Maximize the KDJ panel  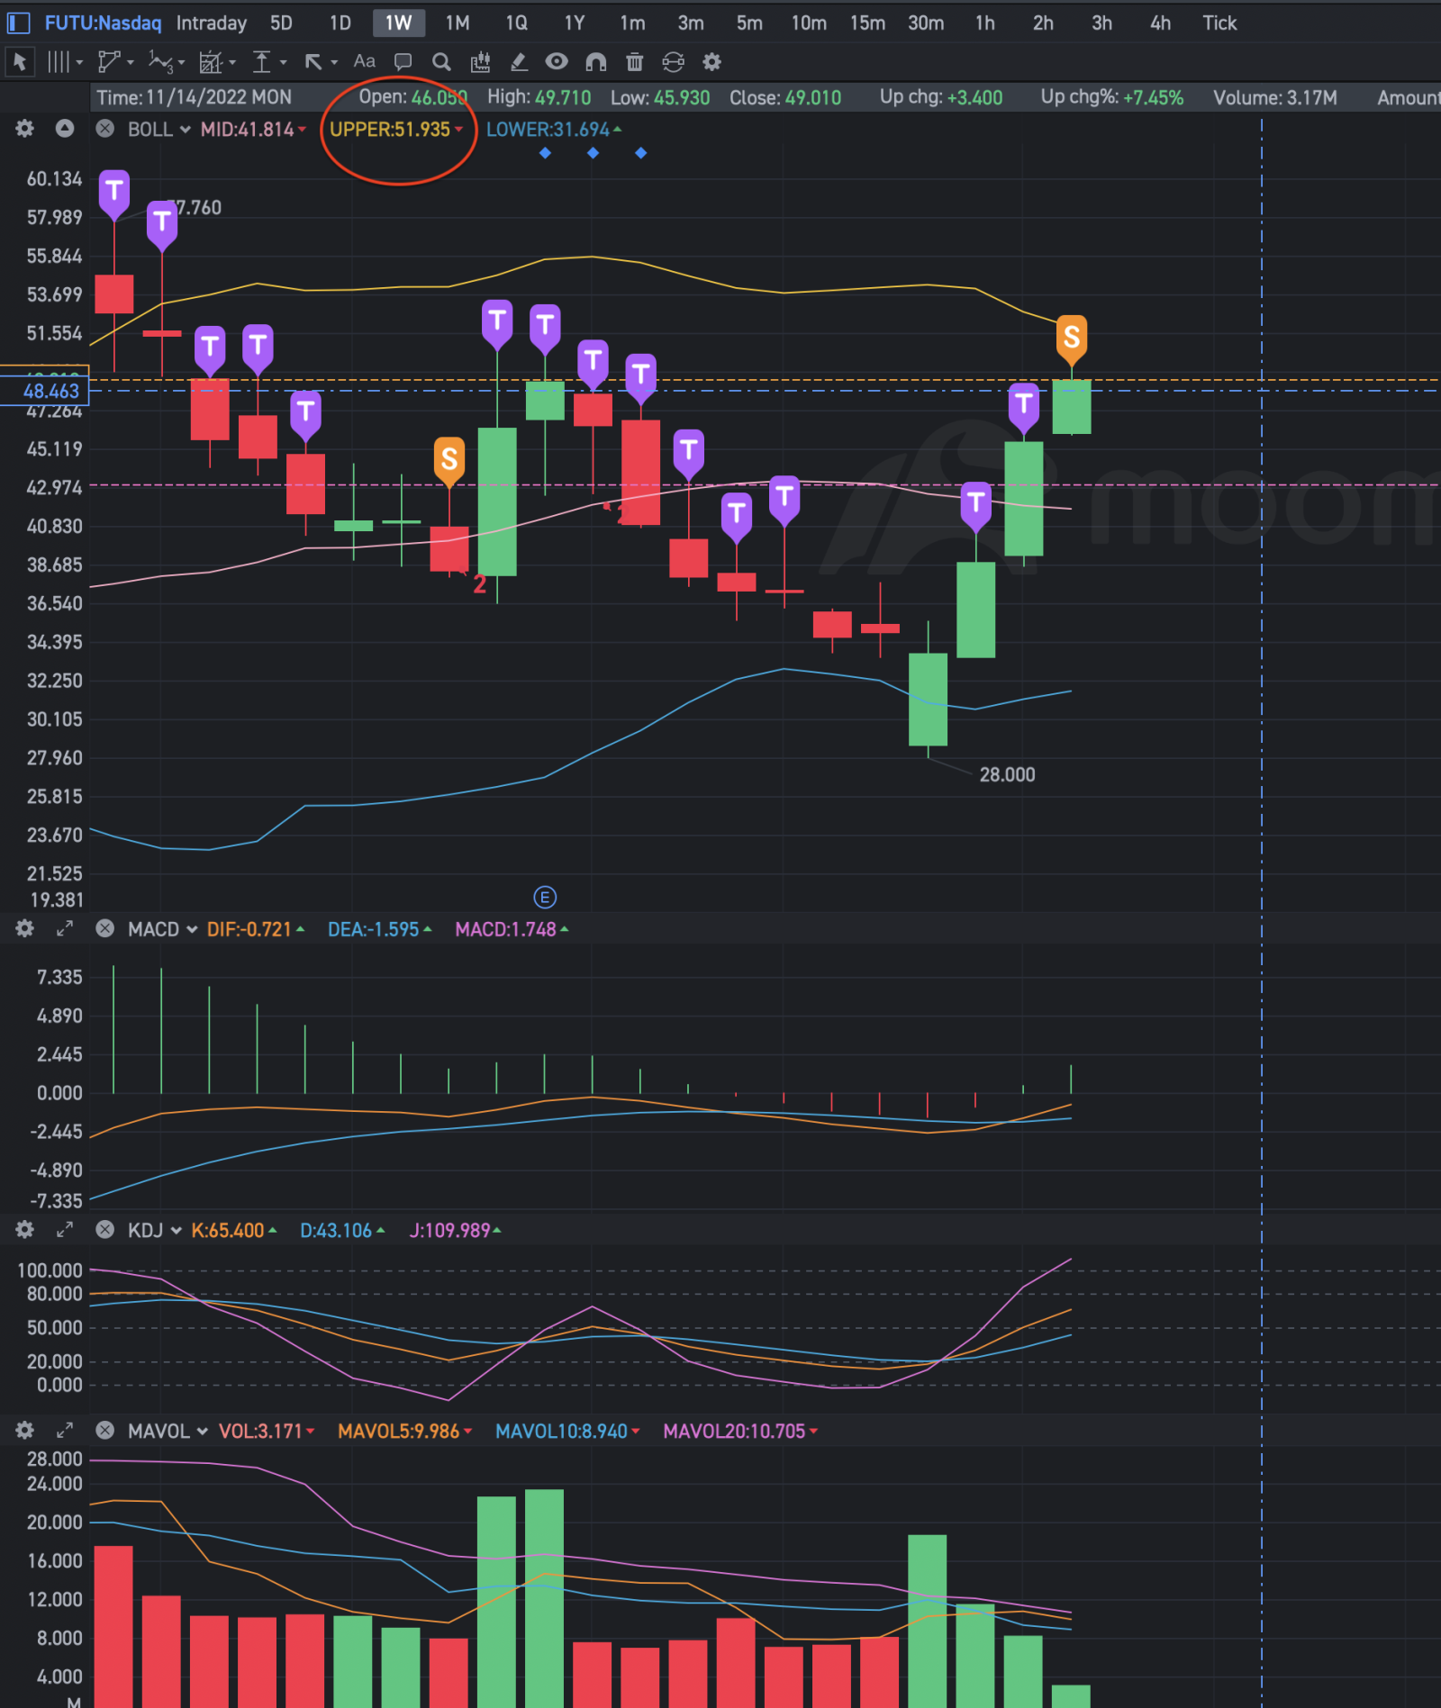click(x=65, y=1229)
